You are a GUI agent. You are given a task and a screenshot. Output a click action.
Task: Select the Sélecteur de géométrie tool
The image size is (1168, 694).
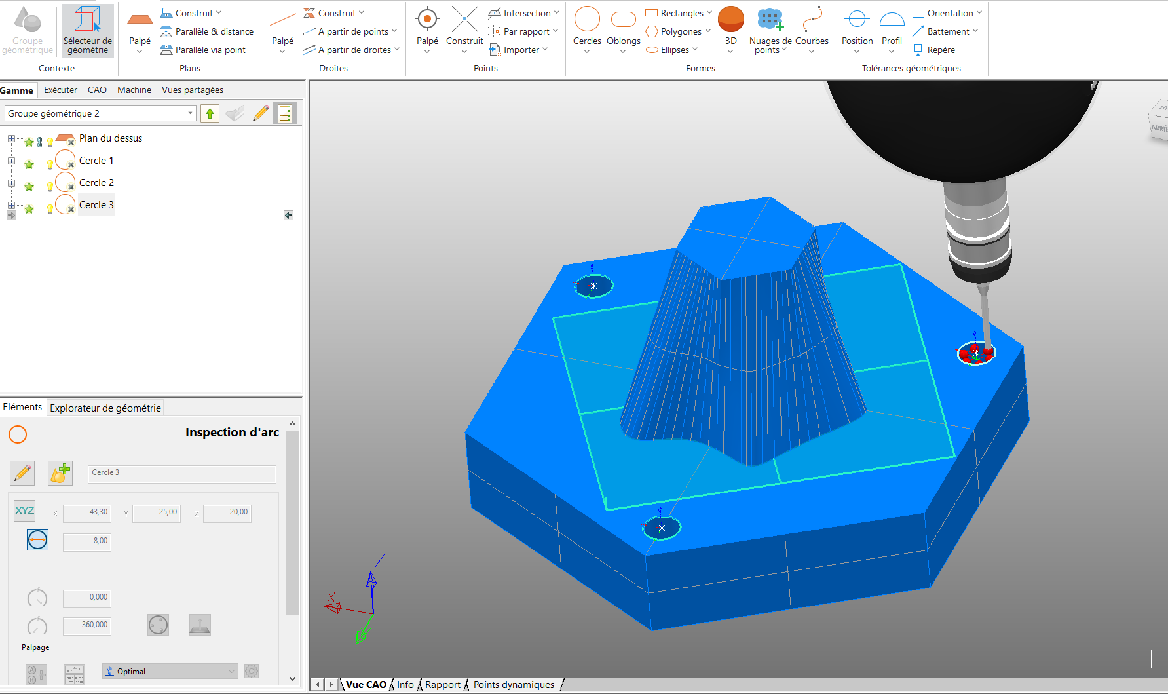(87, 30)
